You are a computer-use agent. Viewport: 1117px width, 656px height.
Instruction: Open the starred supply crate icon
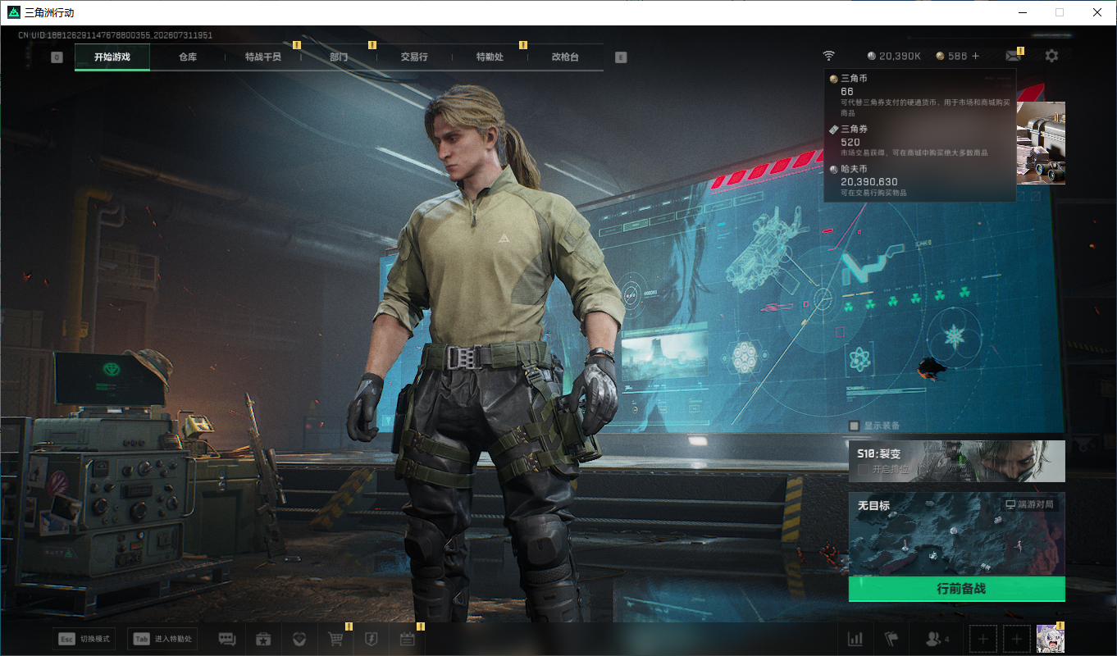tap(263, 640)
